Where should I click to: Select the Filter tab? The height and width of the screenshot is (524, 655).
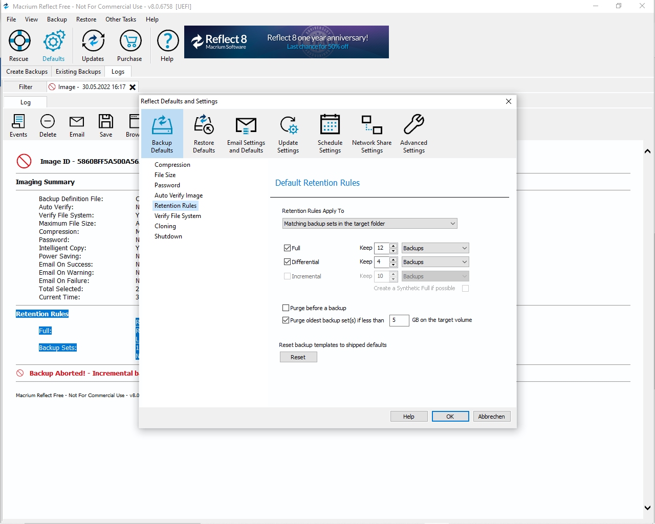tap(26, 87)
